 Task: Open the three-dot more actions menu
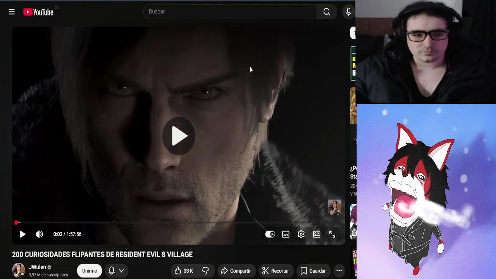click(x=339, y=271)
